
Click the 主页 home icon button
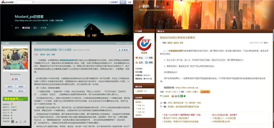(x=139, y=62)
